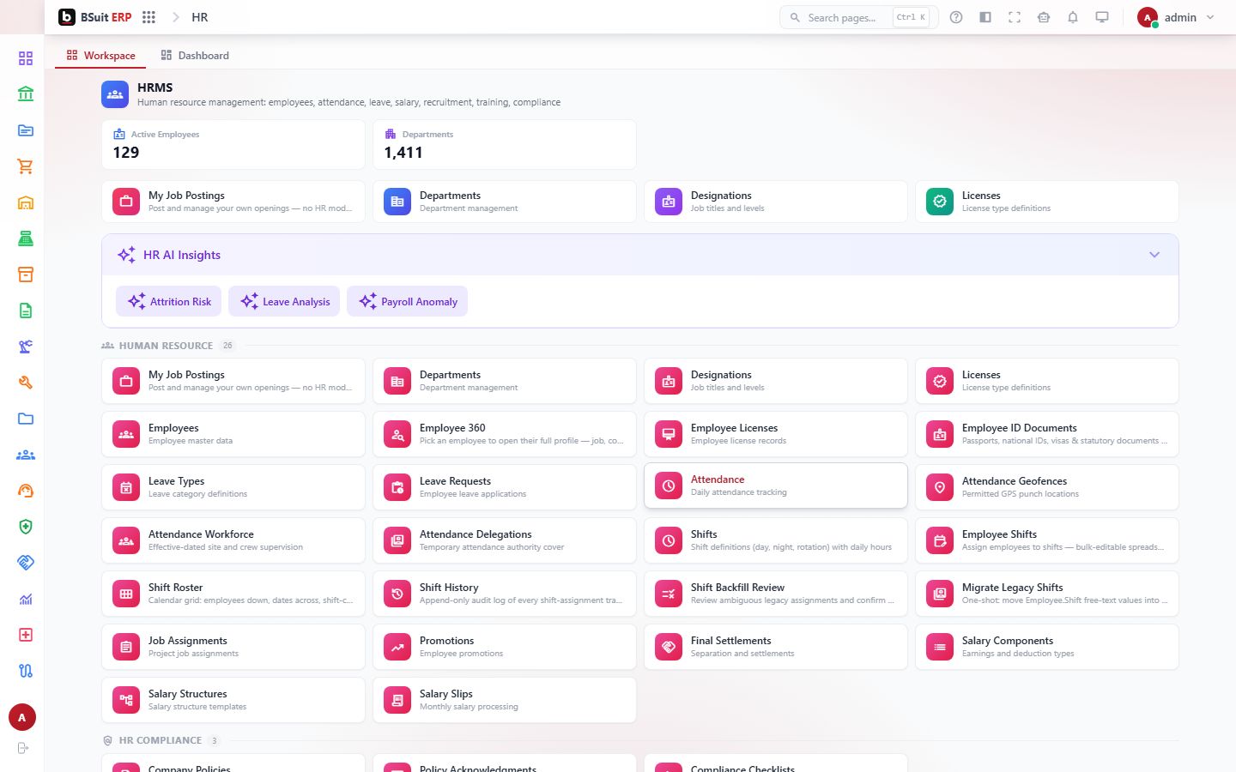Open the help question mark icon
This screenshot has width=1236, height=772.
pyautogui.click(x=956, y=17)
